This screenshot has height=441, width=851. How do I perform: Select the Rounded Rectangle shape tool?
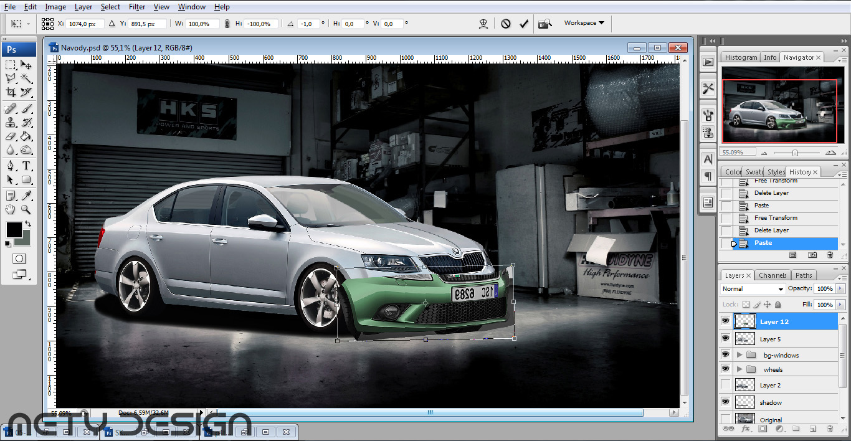point(26,180)
